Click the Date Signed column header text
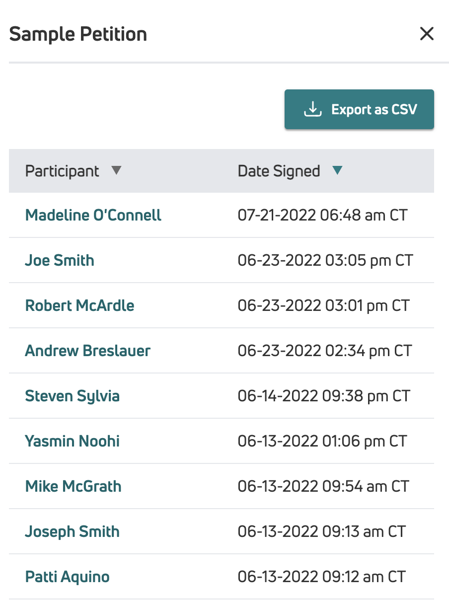 (279, 171)
